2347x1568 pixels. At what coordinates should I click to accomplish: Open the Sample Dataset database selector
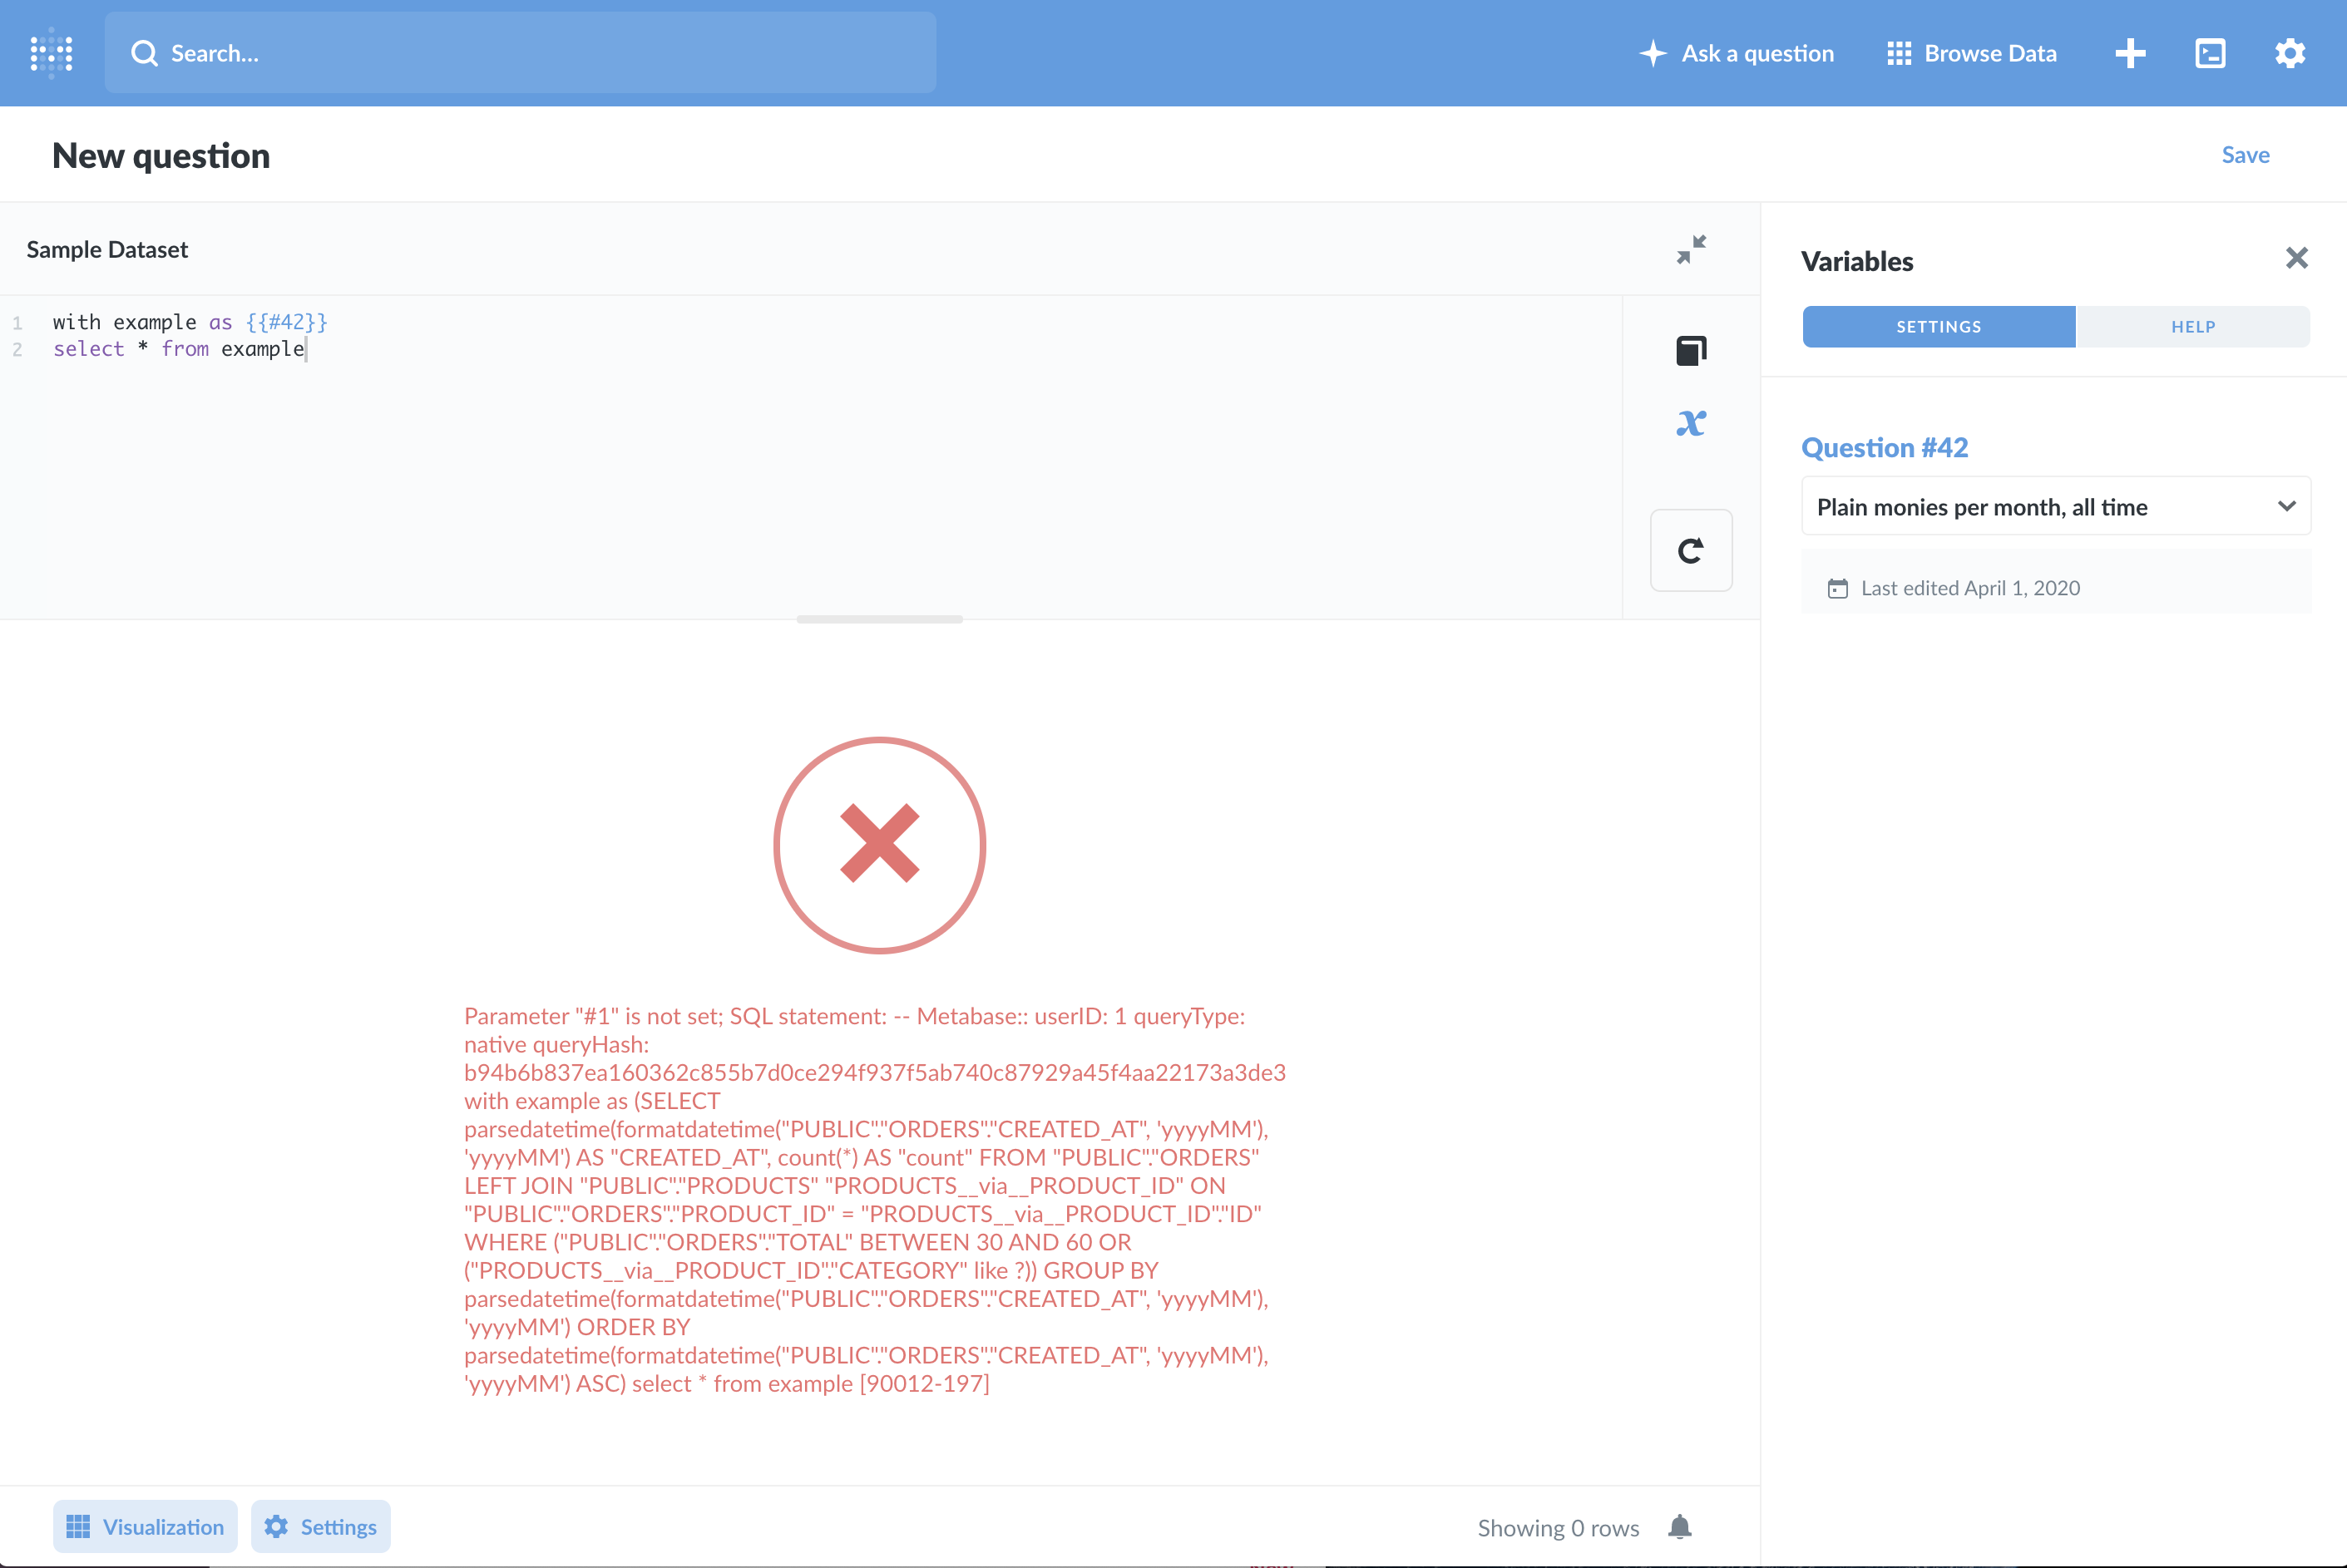(107, 250)
